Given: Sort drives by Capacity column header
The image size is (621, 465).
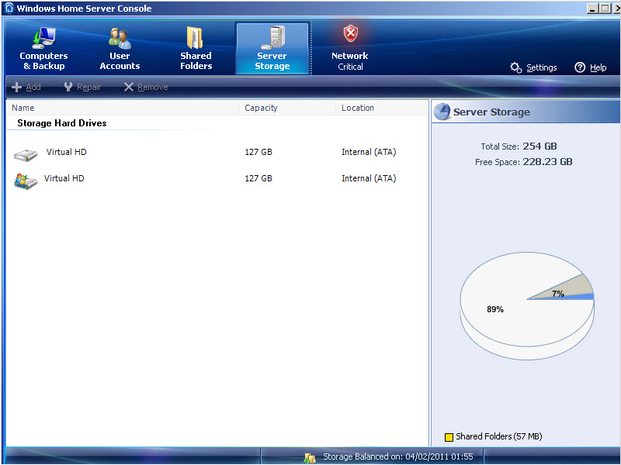Looking at the screenshot, I should click(261, 108).
